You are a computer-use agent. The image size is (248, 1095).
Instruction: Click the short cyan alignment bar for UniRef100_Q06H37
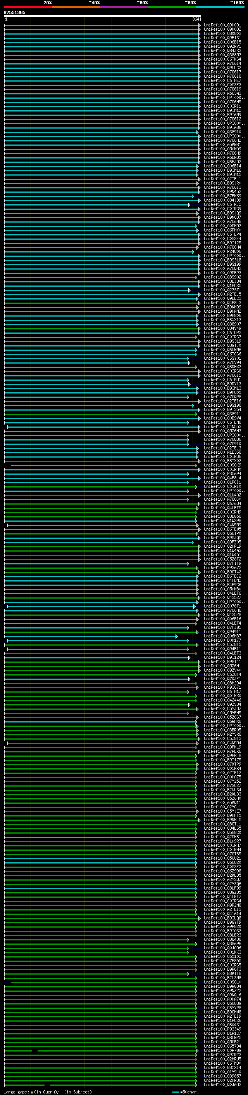click(x=91, y=636)
